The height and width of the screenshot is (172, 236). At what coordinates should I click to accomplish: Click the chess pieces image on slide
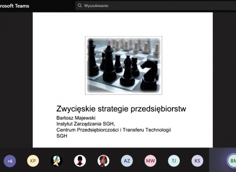[x=124, y=65]
